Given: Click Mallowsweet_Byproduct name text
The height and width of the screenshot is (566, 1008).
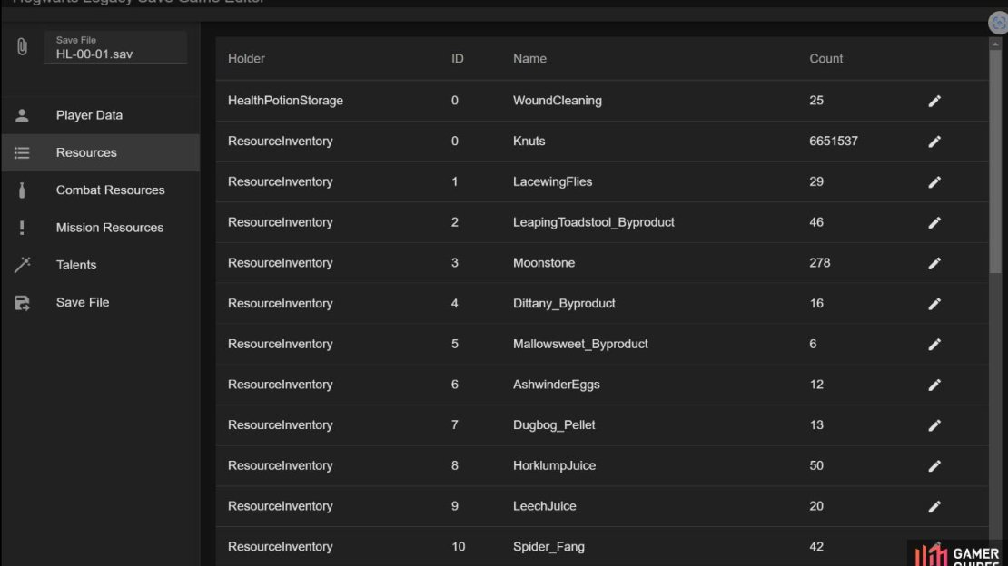Looking at the screenshot, I should point(580,344).
